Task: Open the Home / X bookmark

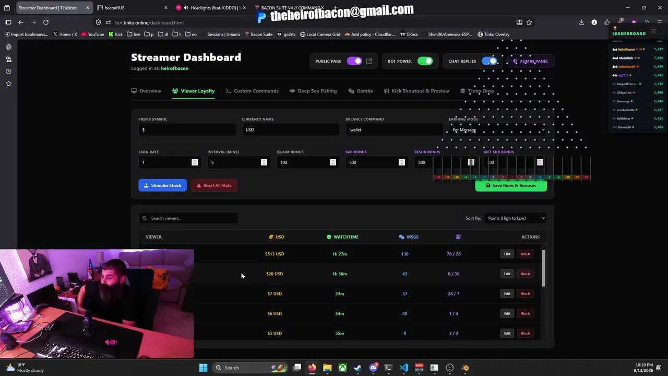Action: pyautogui.click(x=64, y=34)
